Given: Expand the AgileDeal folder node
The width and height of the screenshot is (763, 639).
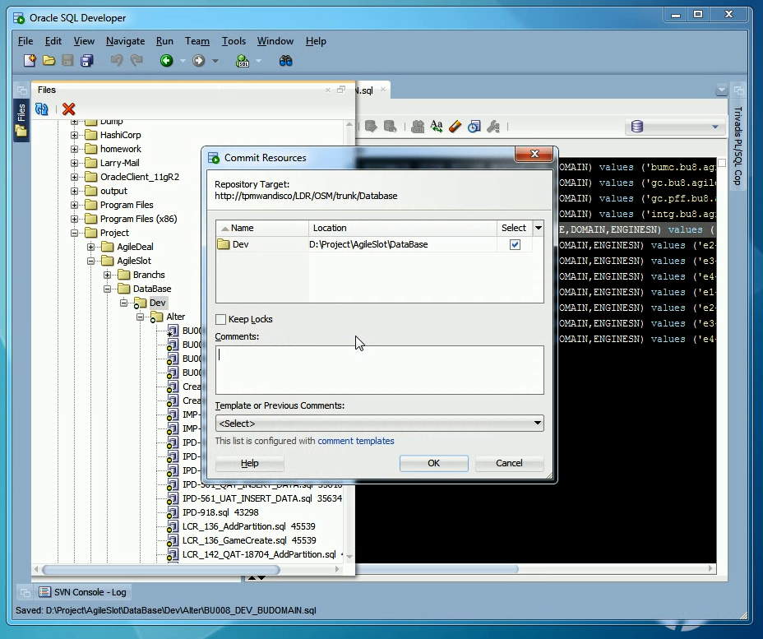Looking at the screenshot, I should tap(91, 247).
